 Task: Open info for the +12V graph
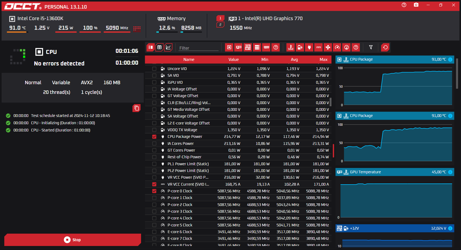tap(450, 228)
